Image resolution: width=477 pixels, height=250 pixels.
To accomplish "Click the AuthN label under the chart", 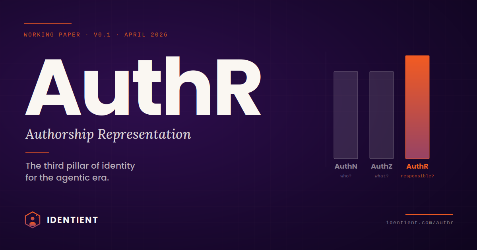I will [x=346, y=166].
